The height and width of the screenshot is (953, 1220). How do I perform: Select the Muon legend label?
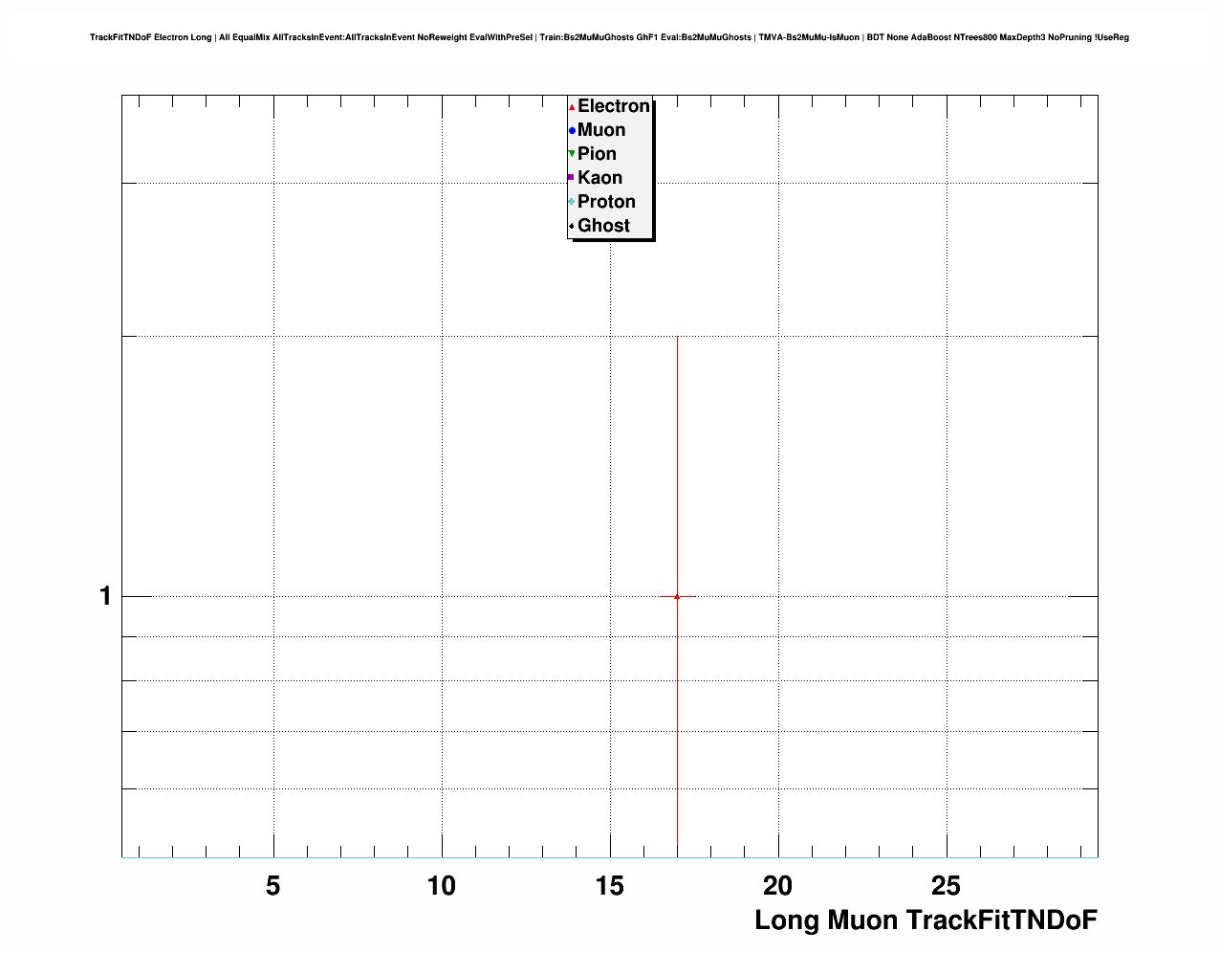point(601,130)
